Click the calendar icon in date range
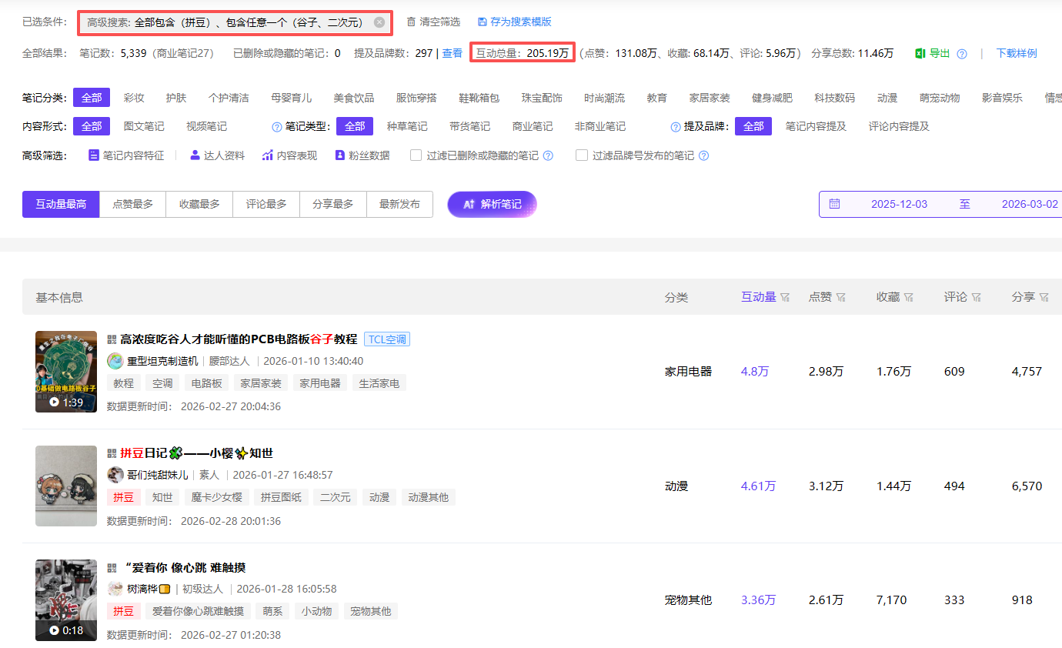 click(x=834, y=204)
